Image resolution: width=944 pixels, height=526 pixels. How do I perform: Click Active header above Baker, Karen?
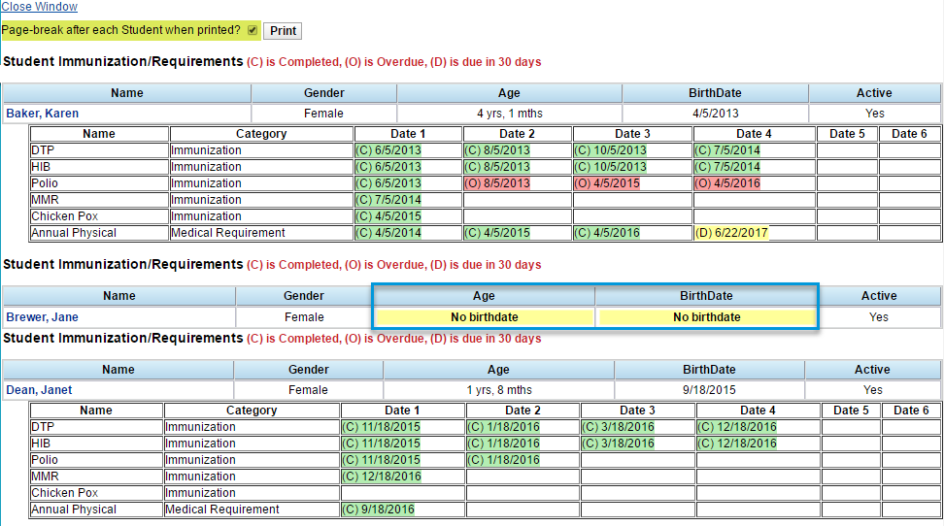tap(874, 93)
